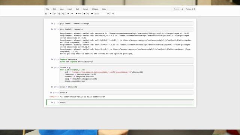Click the 'items.append(soup)' line
The image size is (240, 135).
tap(75, 81)
